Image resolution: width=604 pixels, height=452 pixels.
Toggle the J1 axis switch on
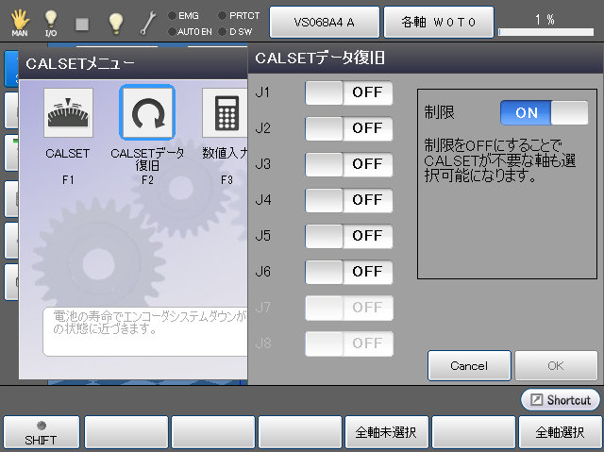coord(348,92)
